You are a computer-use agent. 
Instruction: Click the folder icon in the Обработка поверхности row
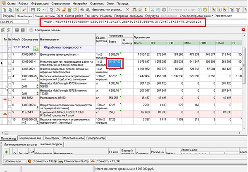(36, 49)
